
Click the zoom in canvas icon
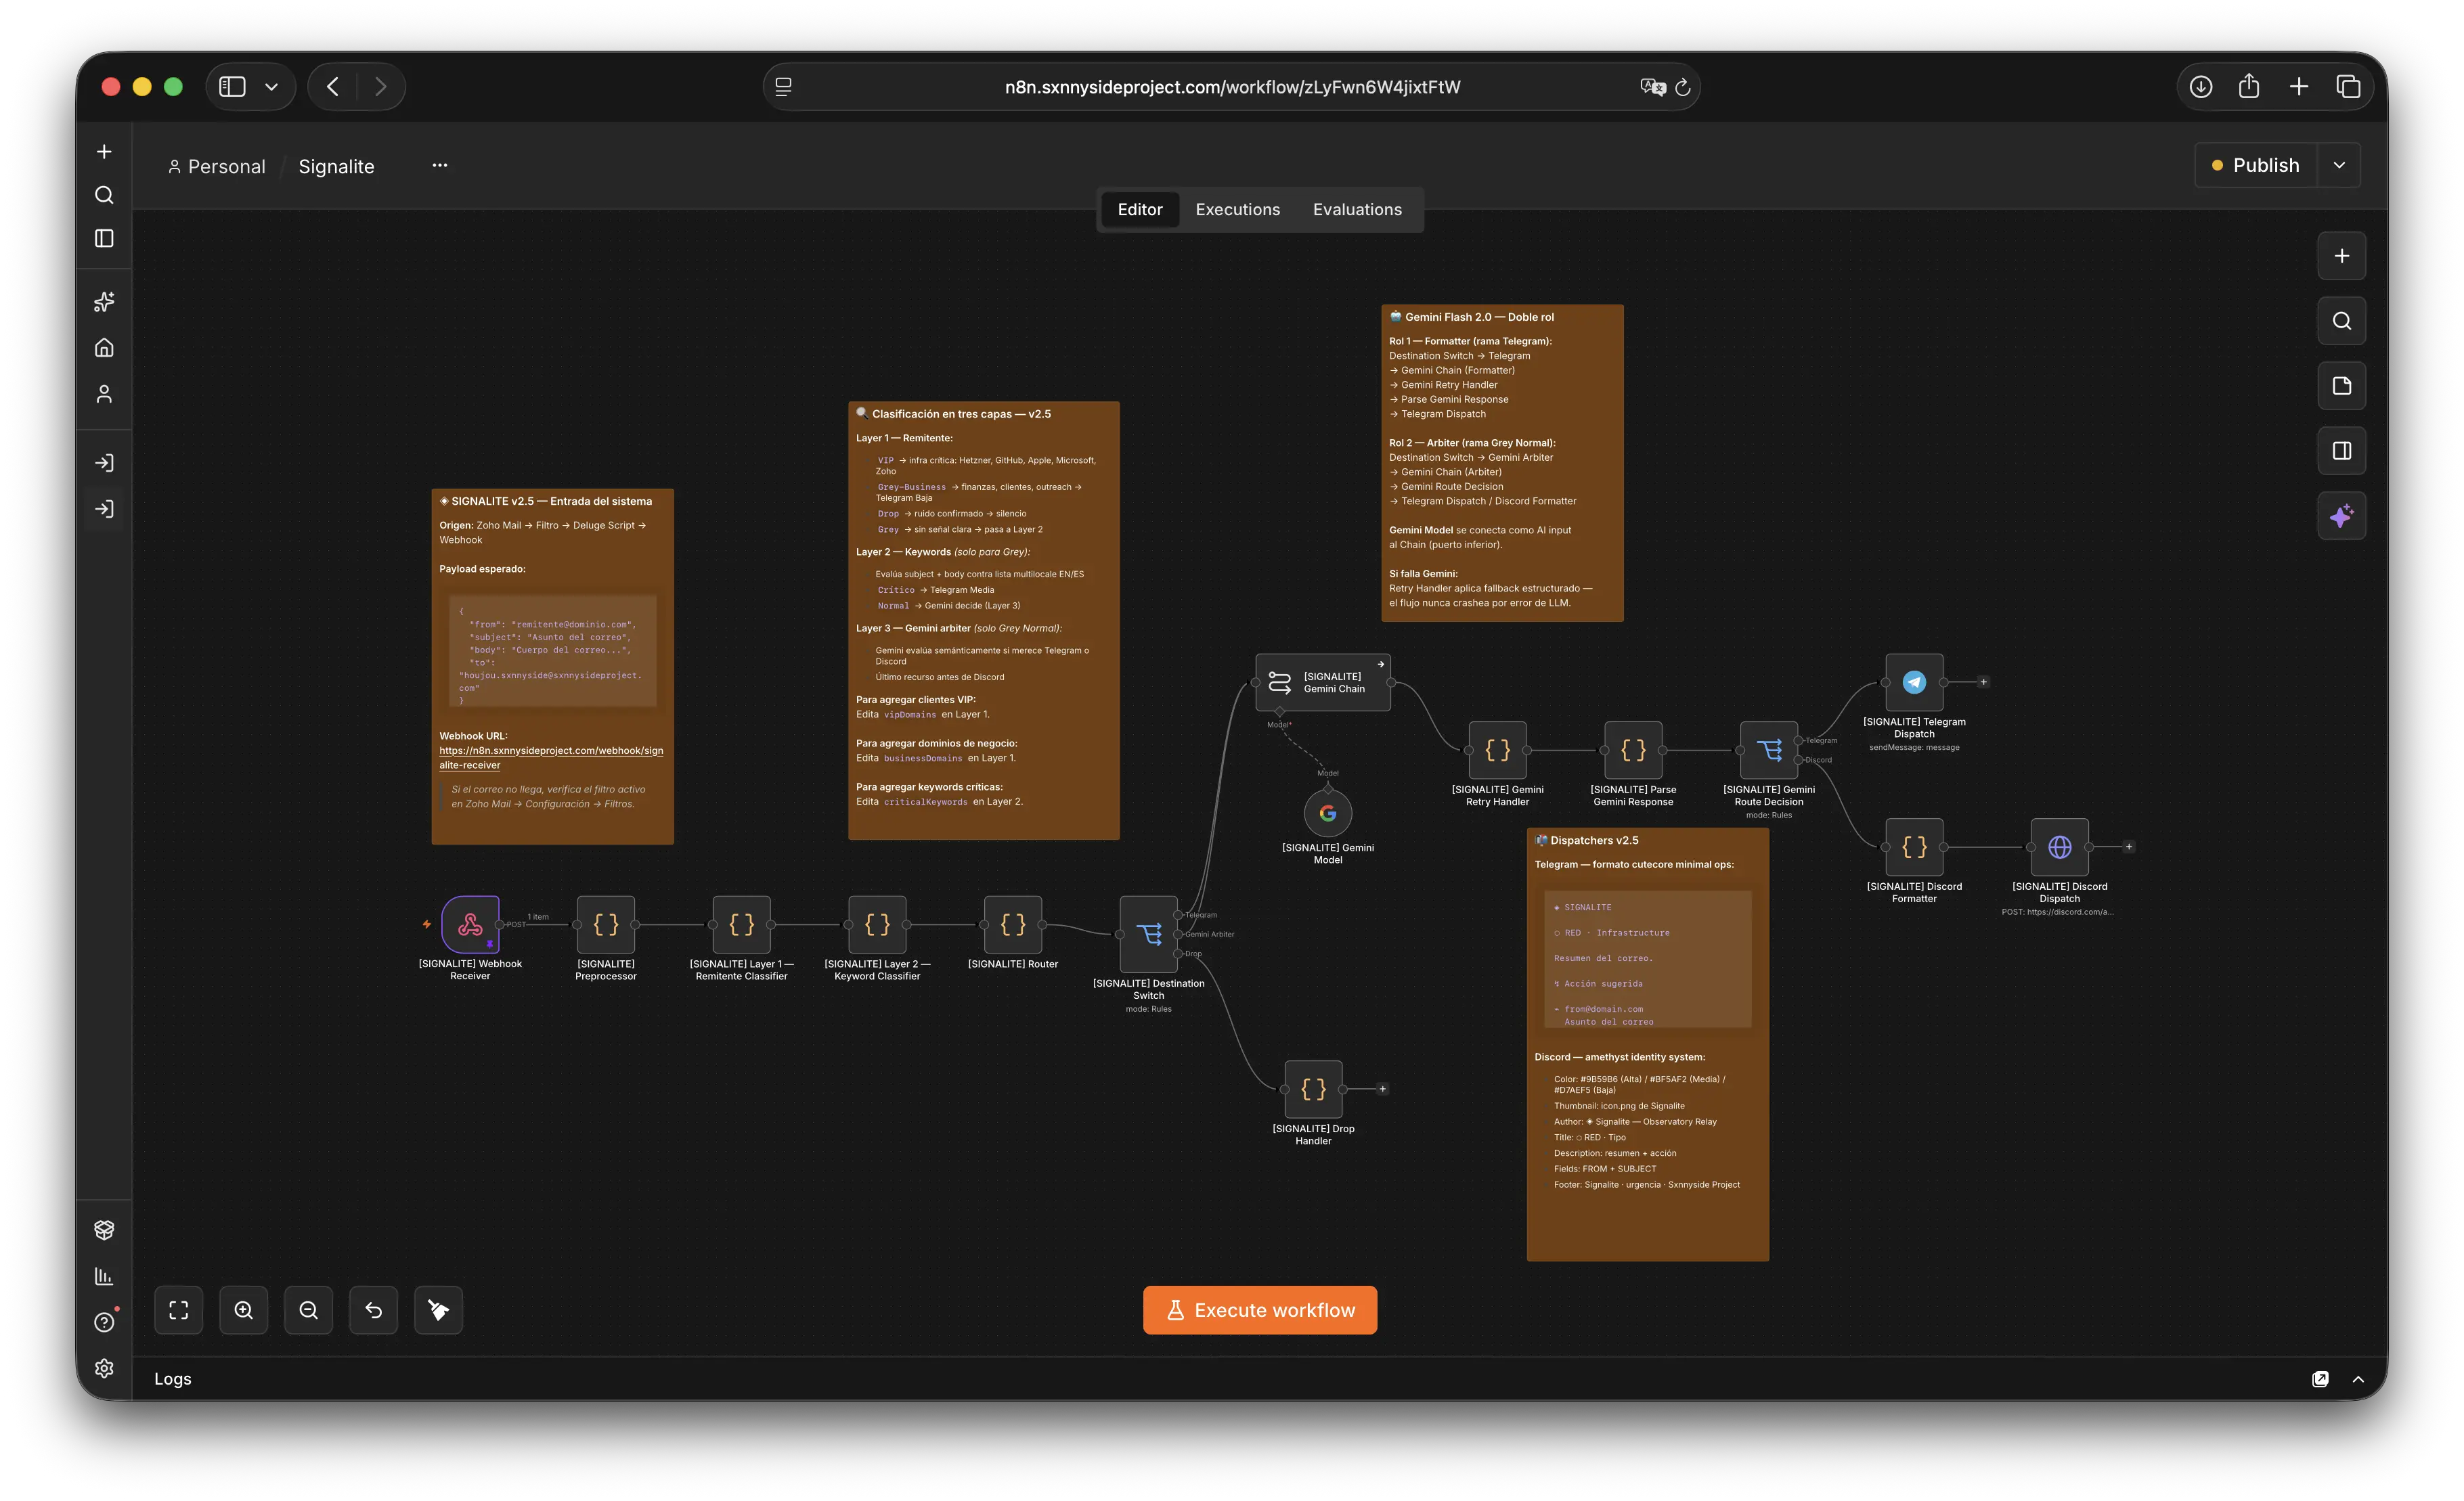pyautogui.click(x=243, y=1310)
